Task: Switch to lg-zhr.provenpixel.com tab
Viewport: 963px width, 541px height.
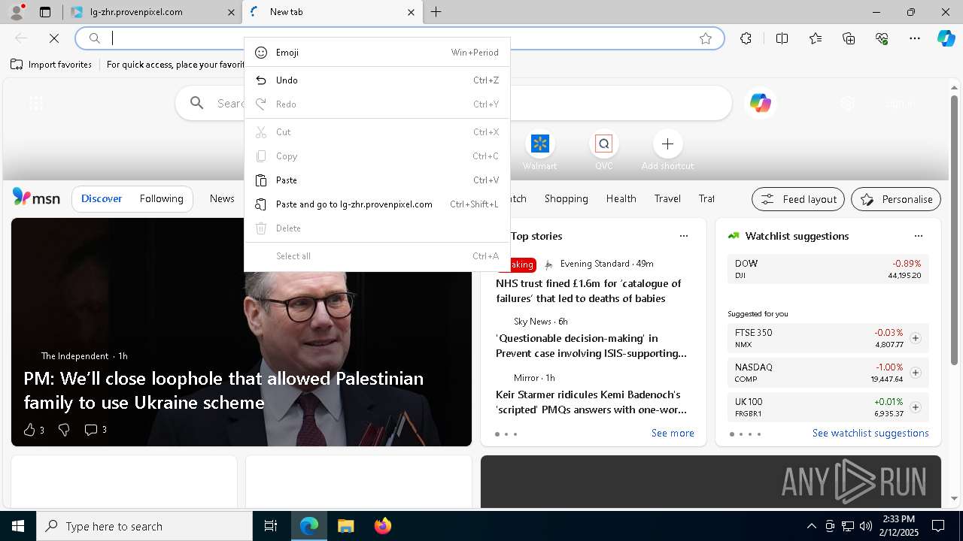Action: tap(150, 12)
